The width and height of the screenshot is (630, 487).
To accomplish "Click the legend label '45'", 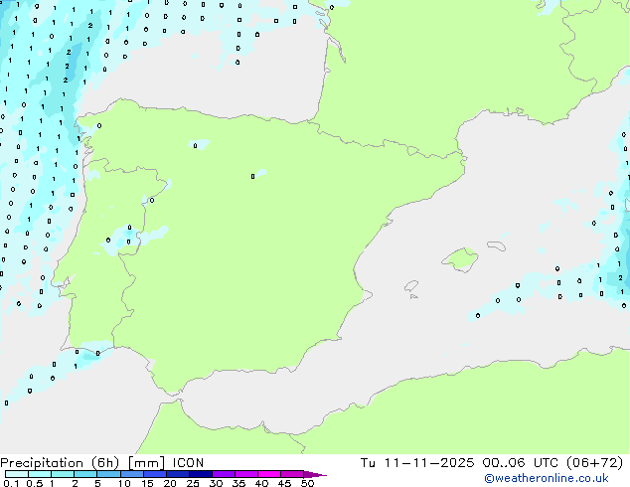I will 284,483.
